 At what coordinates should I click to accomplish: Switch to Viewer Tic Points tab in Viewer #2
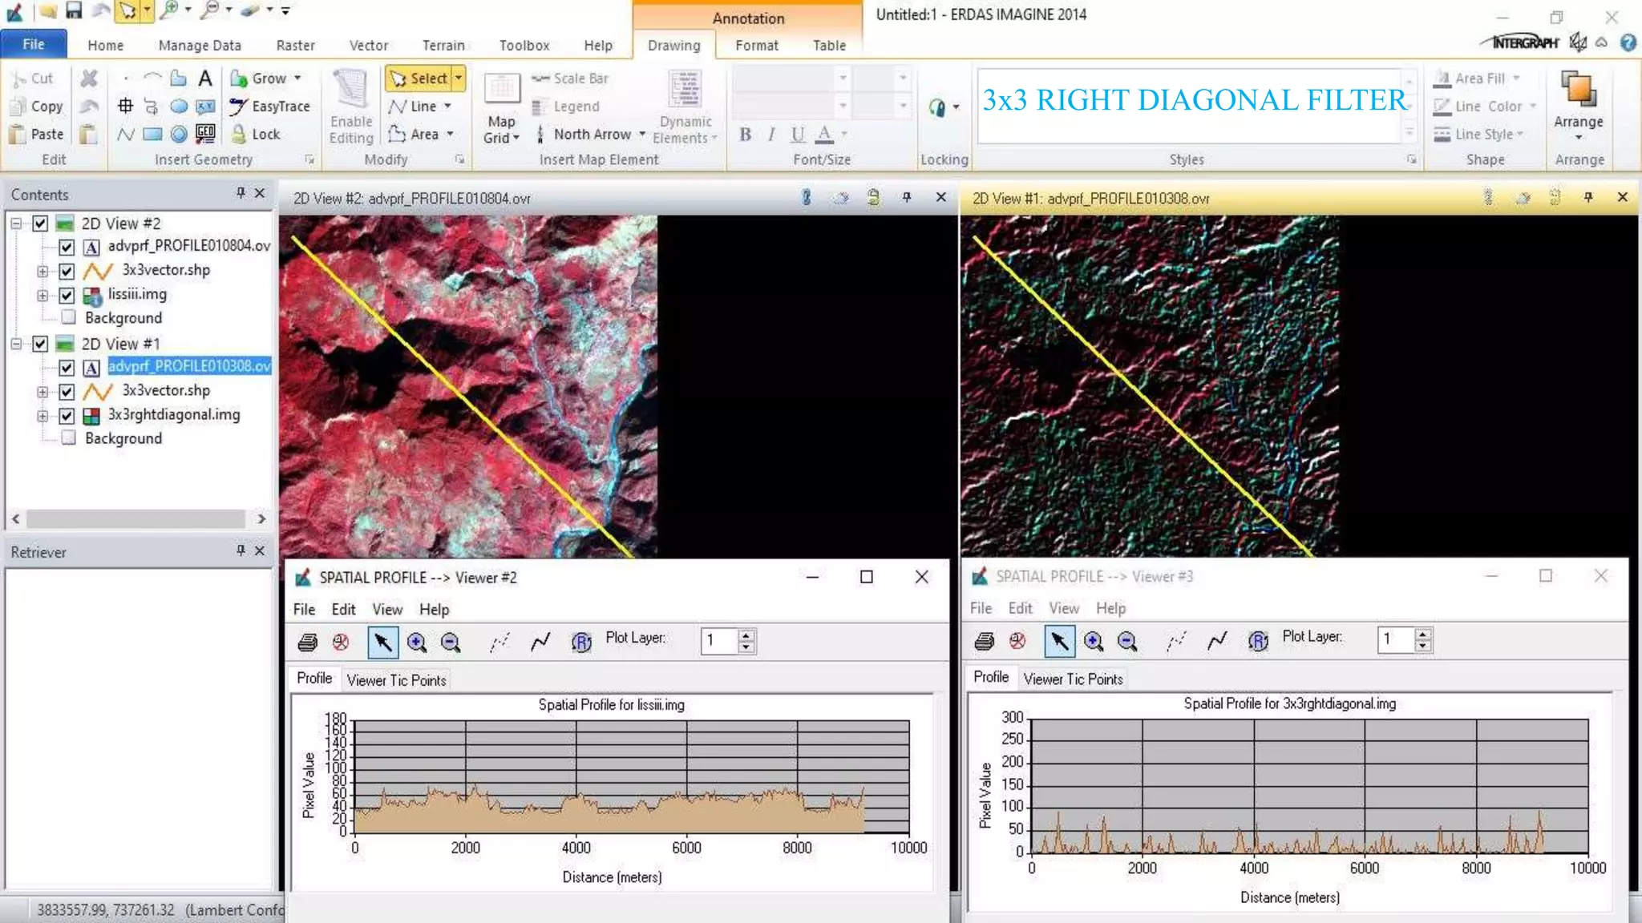coord(396,680)
